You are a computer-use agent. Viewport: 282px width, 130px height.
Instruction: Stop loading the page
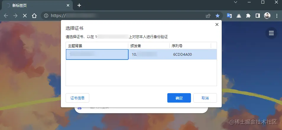pos(25,16)
